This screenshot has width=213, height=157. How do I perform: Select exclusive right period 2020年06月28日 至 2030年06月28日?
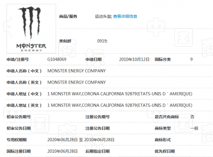point(81,140)
